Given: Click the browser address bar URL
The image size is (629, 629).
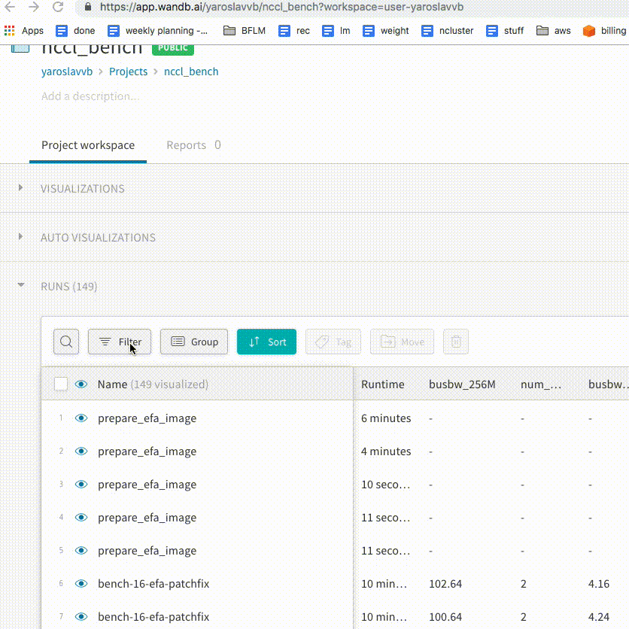Looking at the screenshot, I should coord(281,7).
